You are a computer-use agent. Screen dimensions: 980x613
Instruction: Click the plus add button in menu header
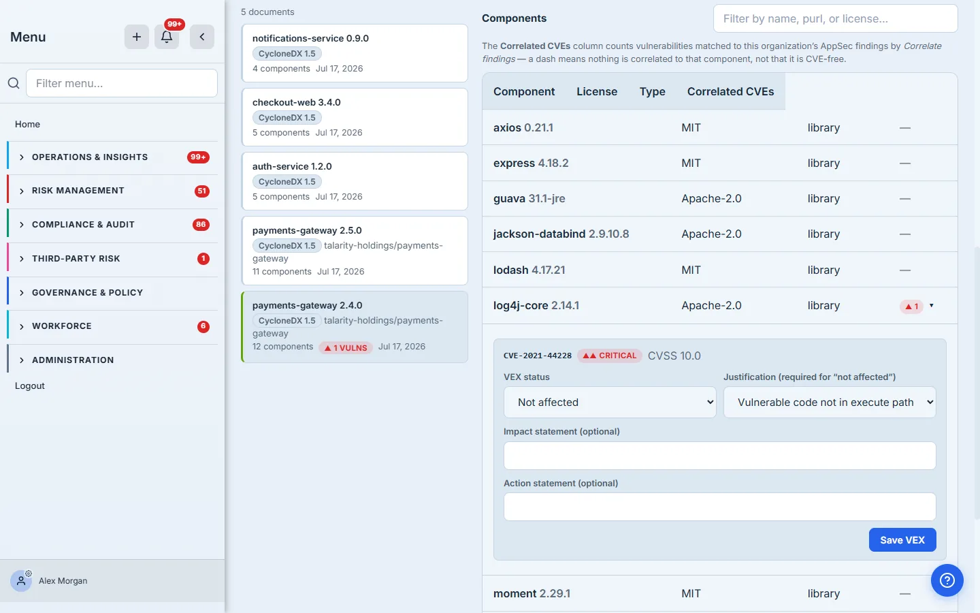pyautogui.click(x=137, y=37)
